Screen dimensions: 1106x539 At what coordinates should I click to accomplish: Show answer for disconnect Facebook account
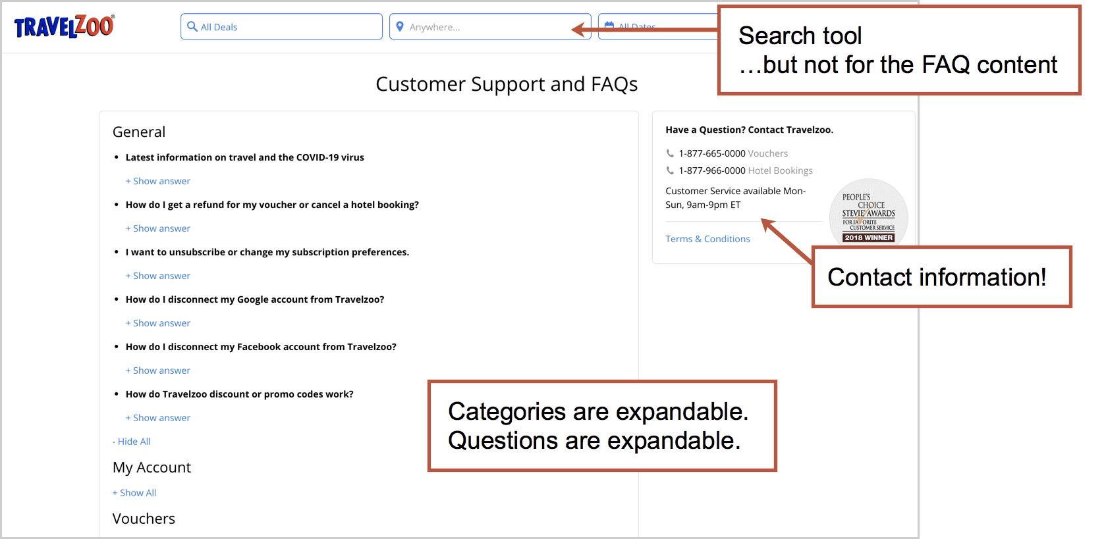[158, 371]
